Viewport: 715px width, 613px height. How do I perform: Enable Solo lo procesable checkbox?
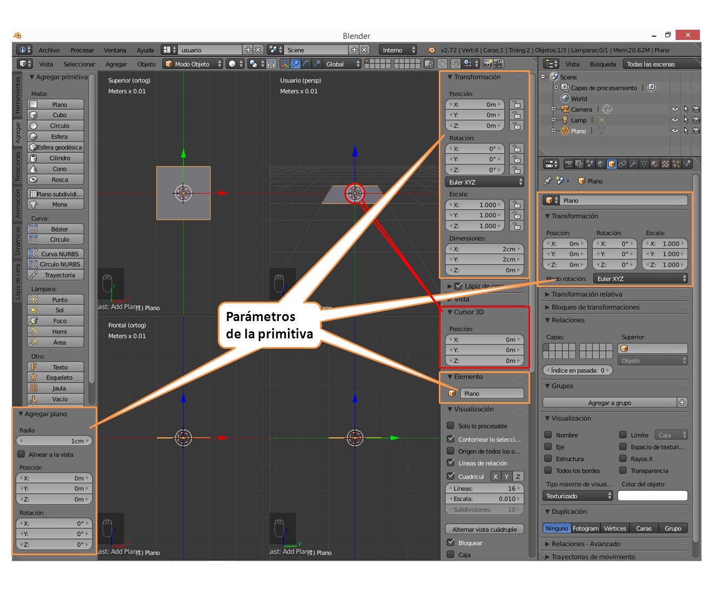point(451,425)
